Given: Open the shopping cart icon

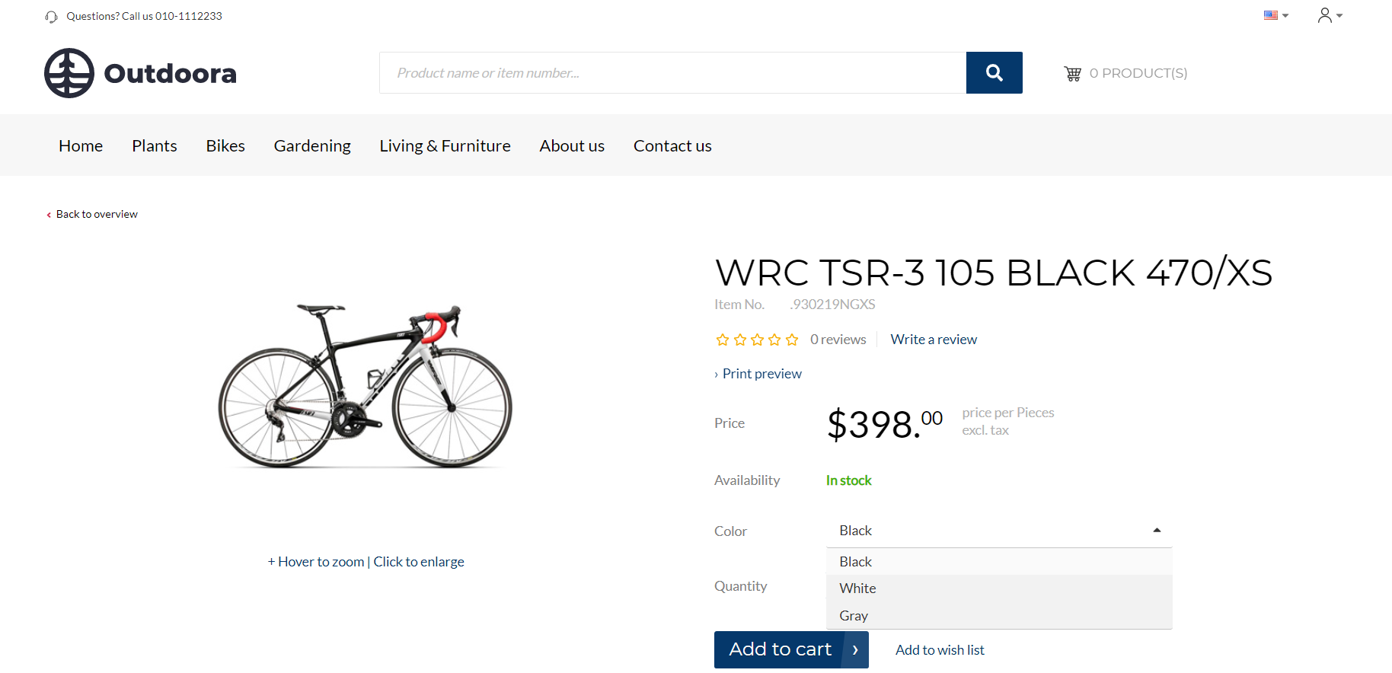Looking at the screenshot, I should click(x=1072, y=74).
